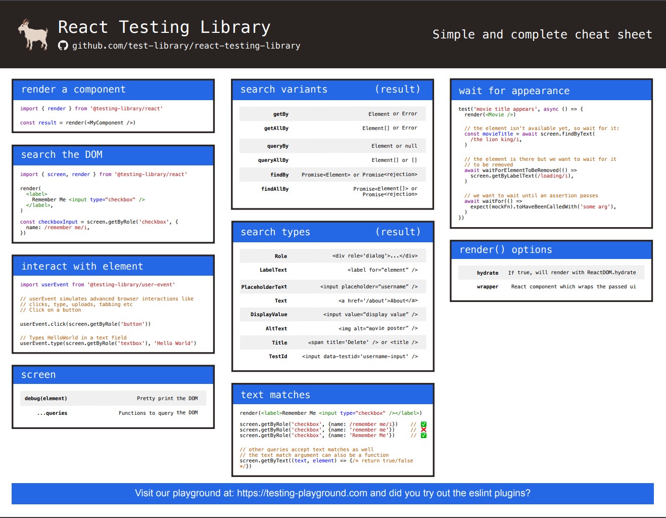Screen dimensions: 666x518
Task: Click the findAllBy row label
Action: 275,189
